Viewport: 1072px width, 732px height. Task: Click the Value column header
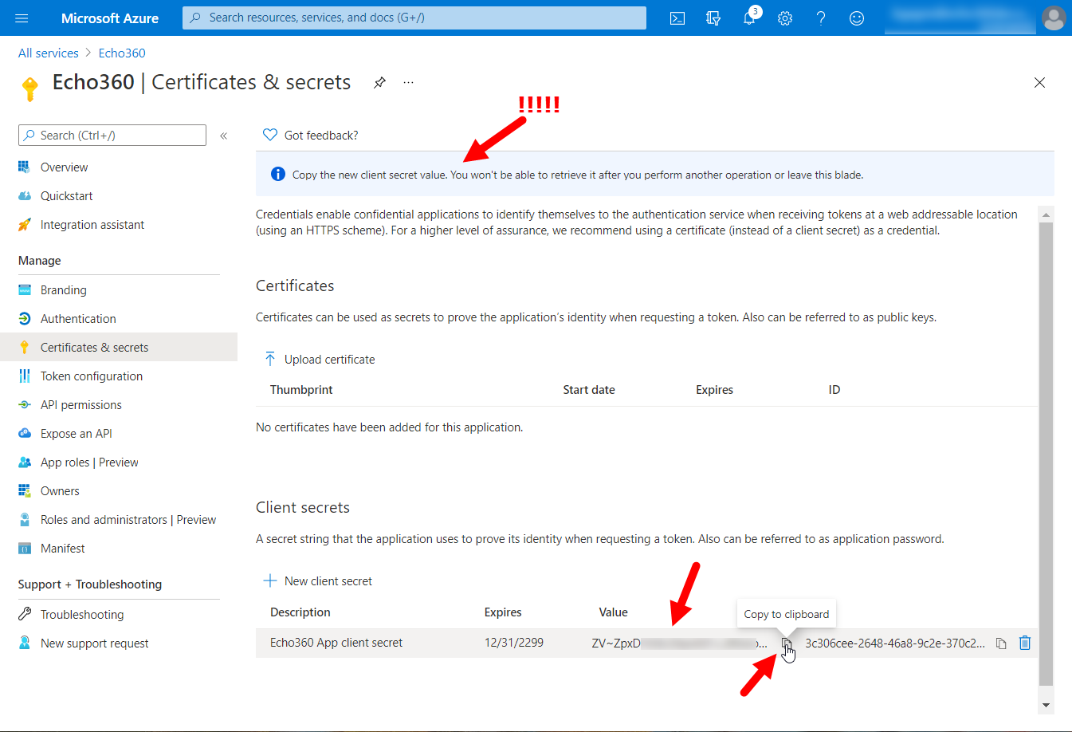pos(614,612)
